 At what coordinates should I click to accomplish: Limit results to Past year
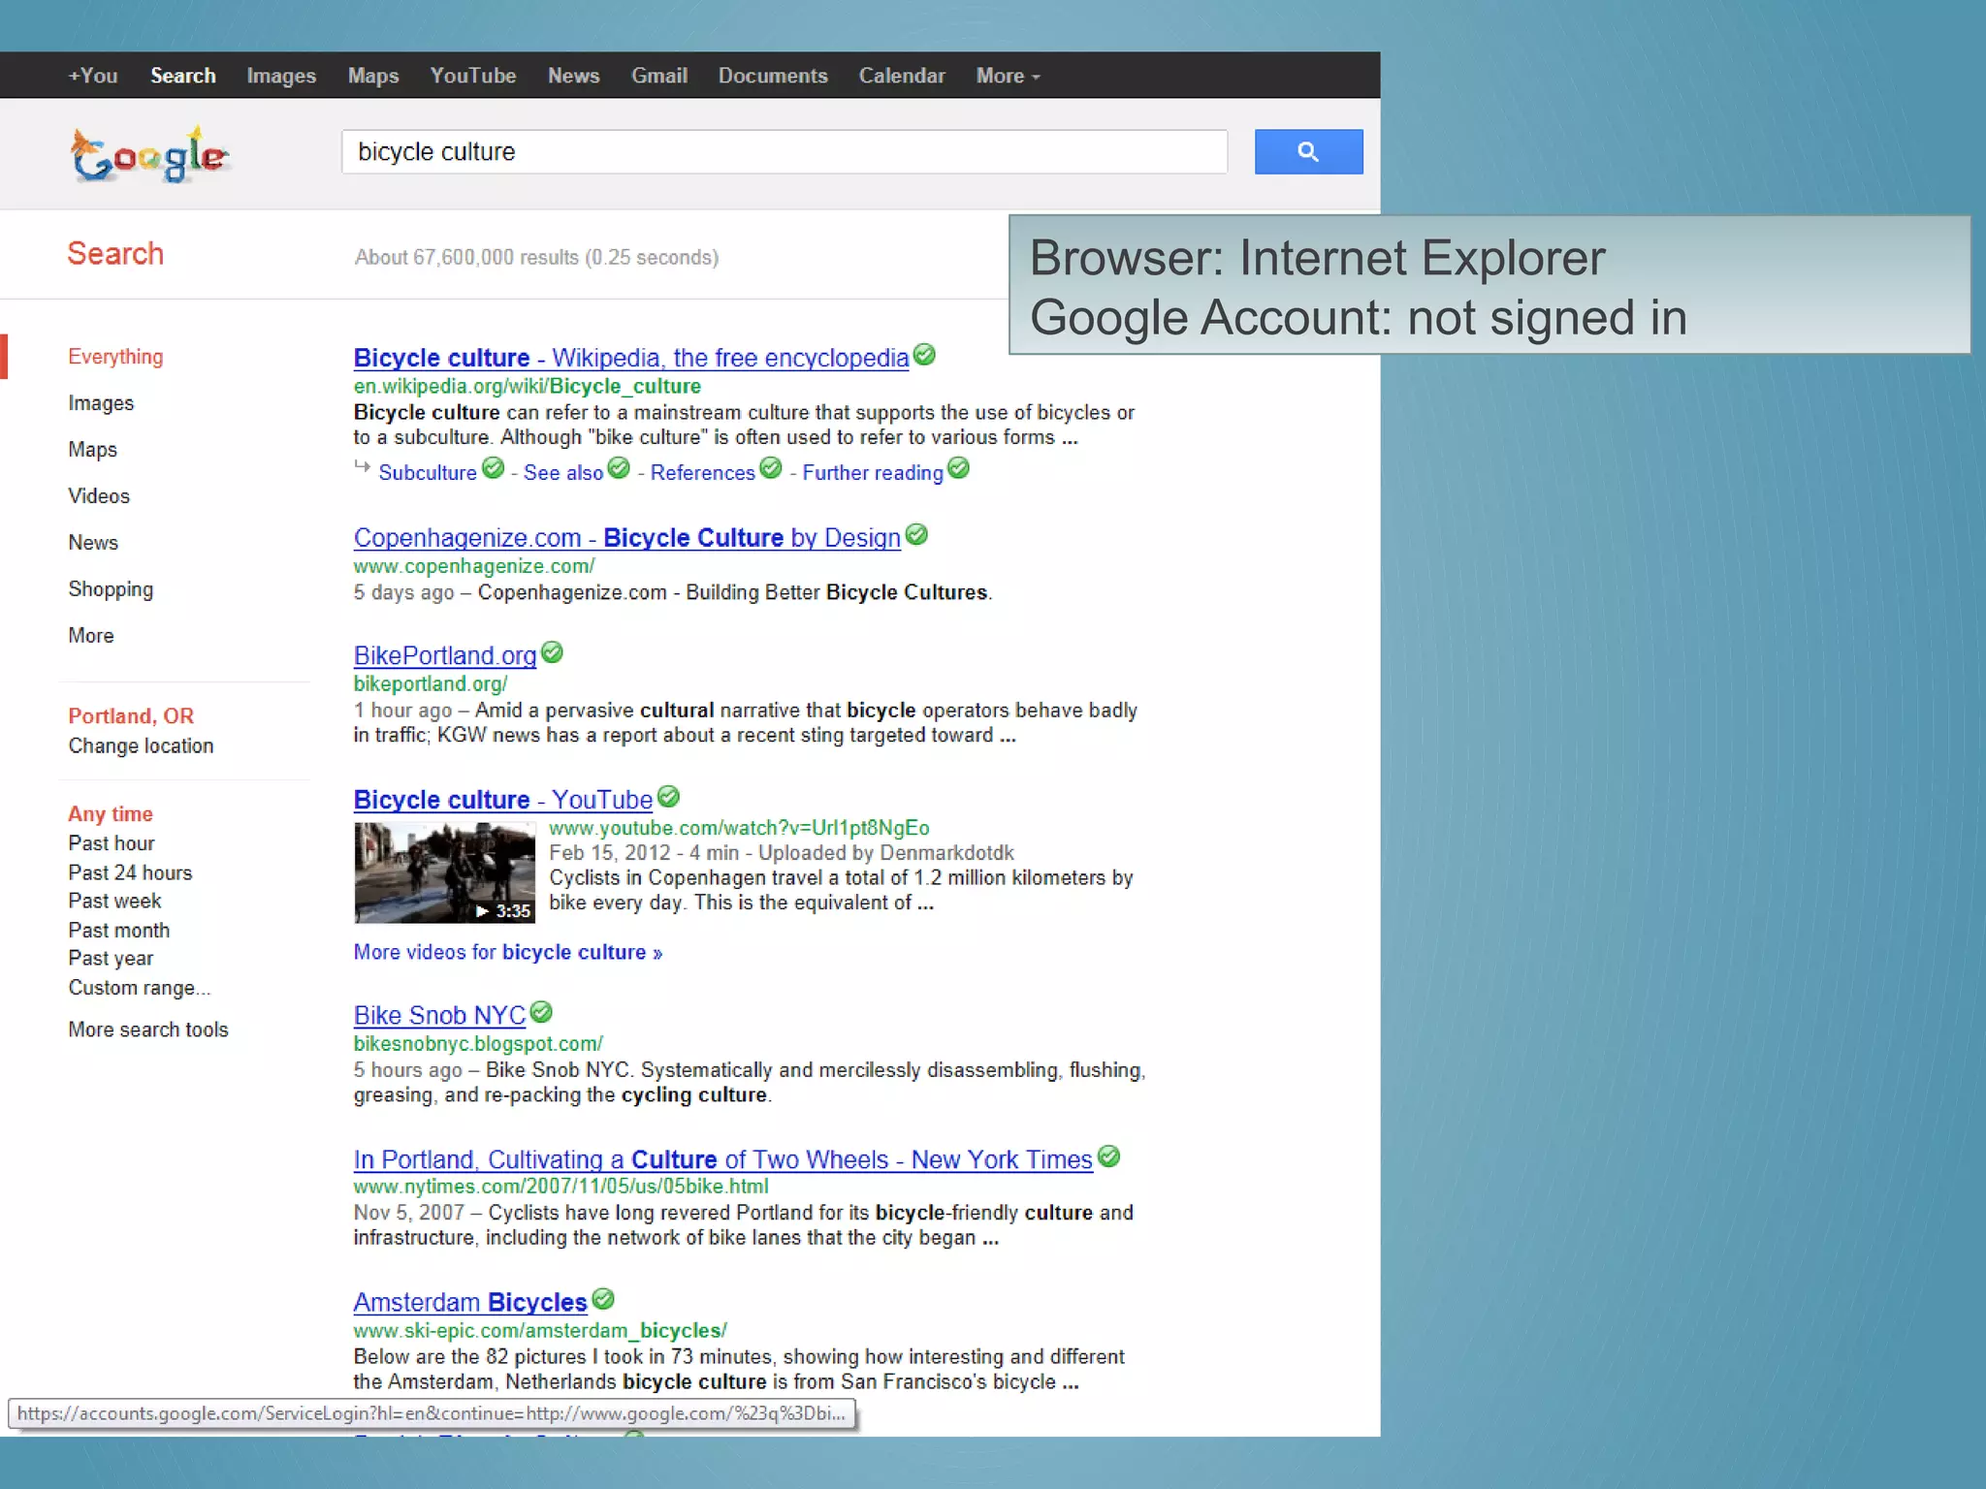(x=111, y=959)
